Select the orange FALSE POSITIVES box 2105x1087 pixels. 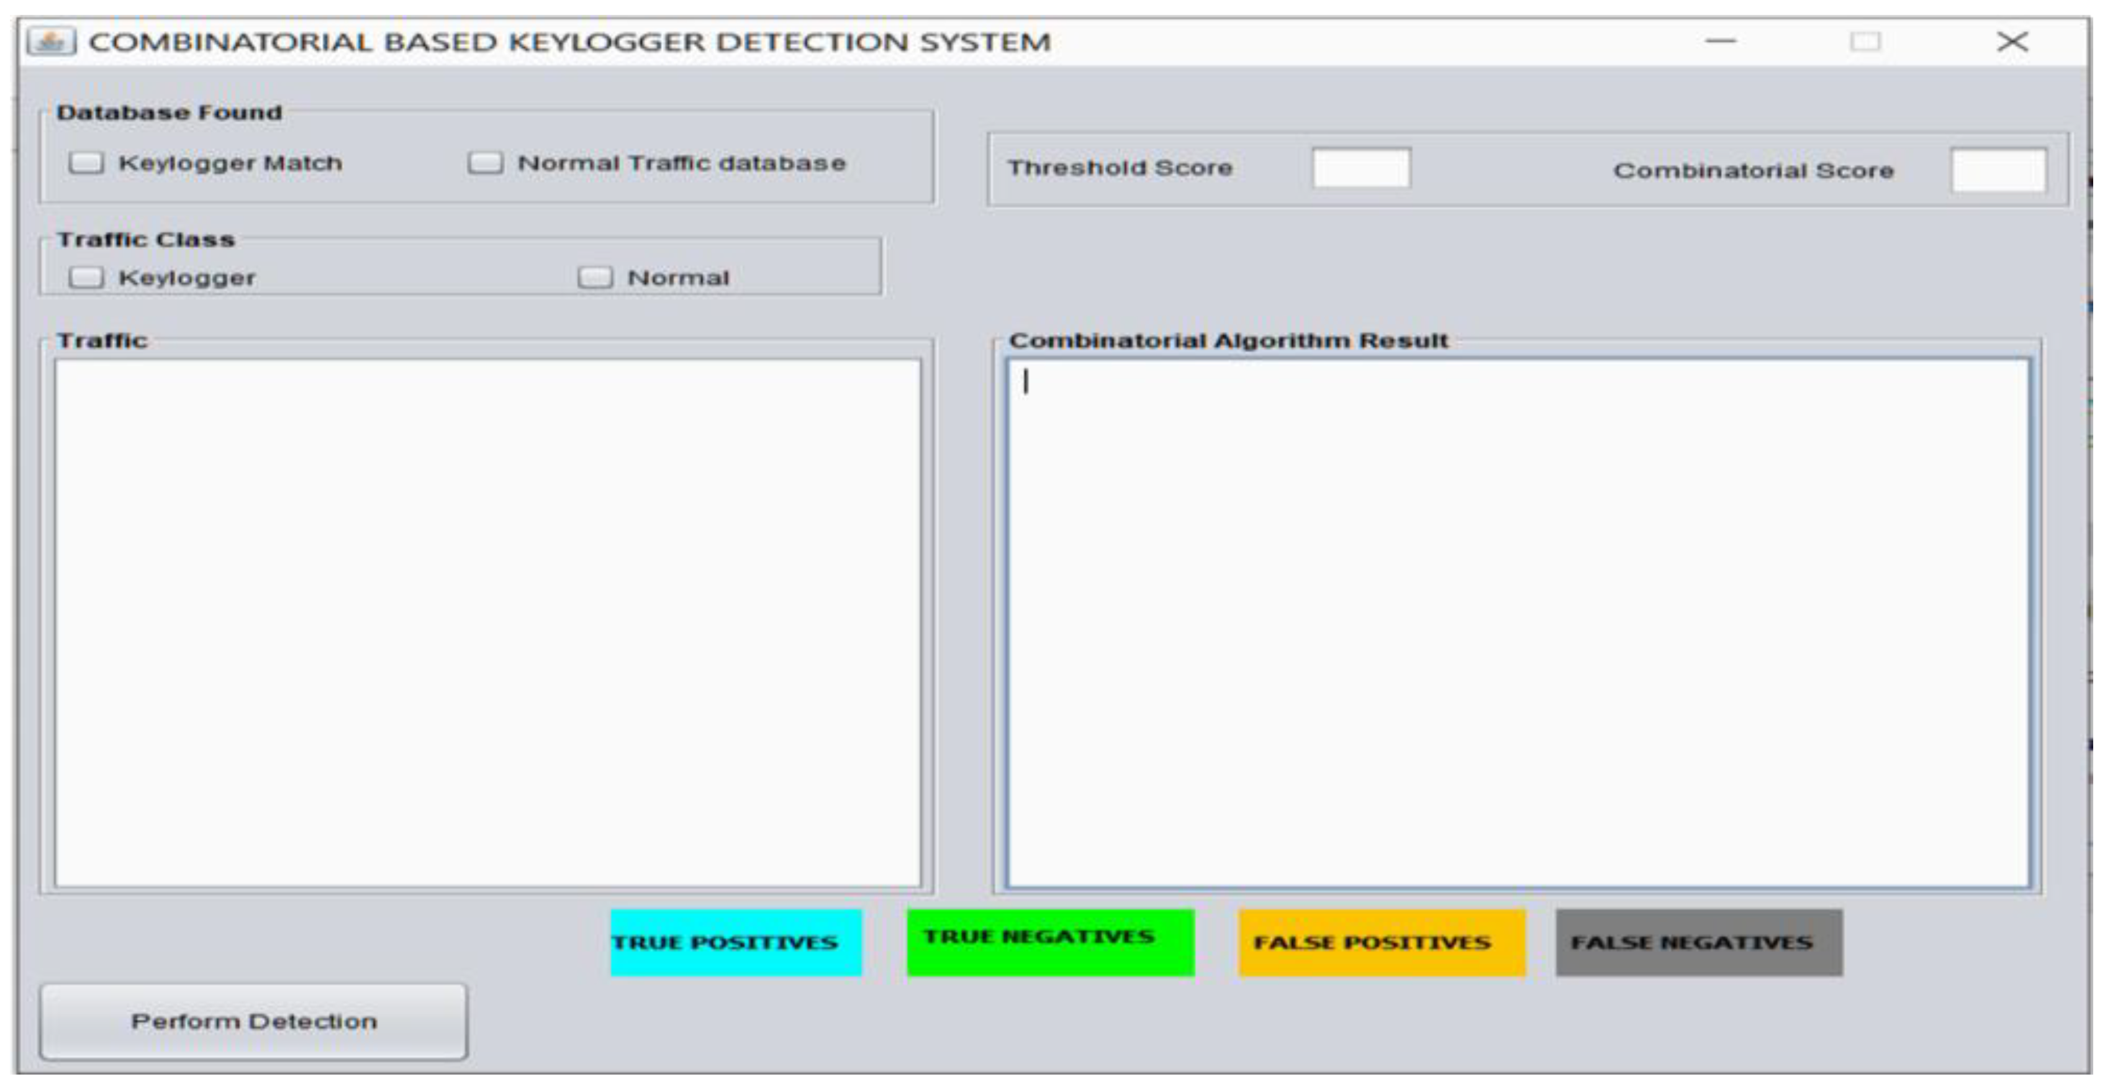pos(1381,942)
